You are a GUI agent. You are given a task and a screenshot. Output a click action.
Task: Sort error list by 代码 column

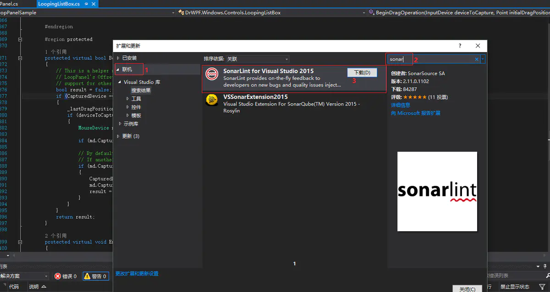(x=14, y=287)
